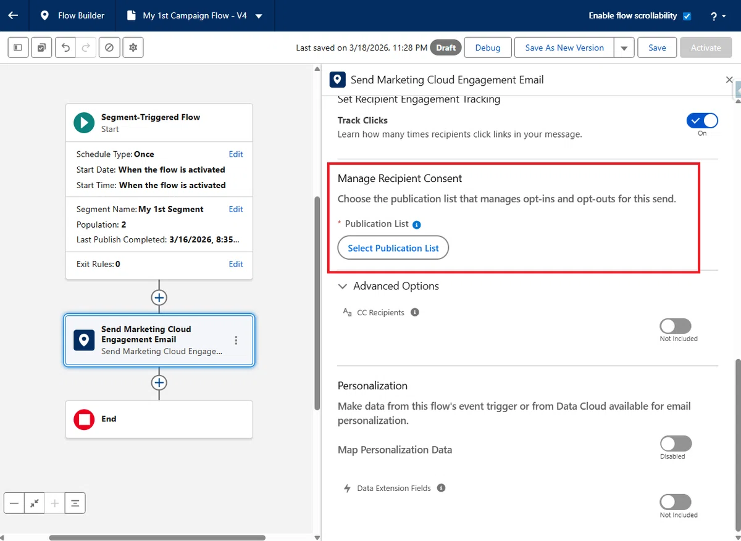Click the Data Extension Fields lightning icon
The height and width of the screenshot is (541, 741).
[x=347, y=488]
